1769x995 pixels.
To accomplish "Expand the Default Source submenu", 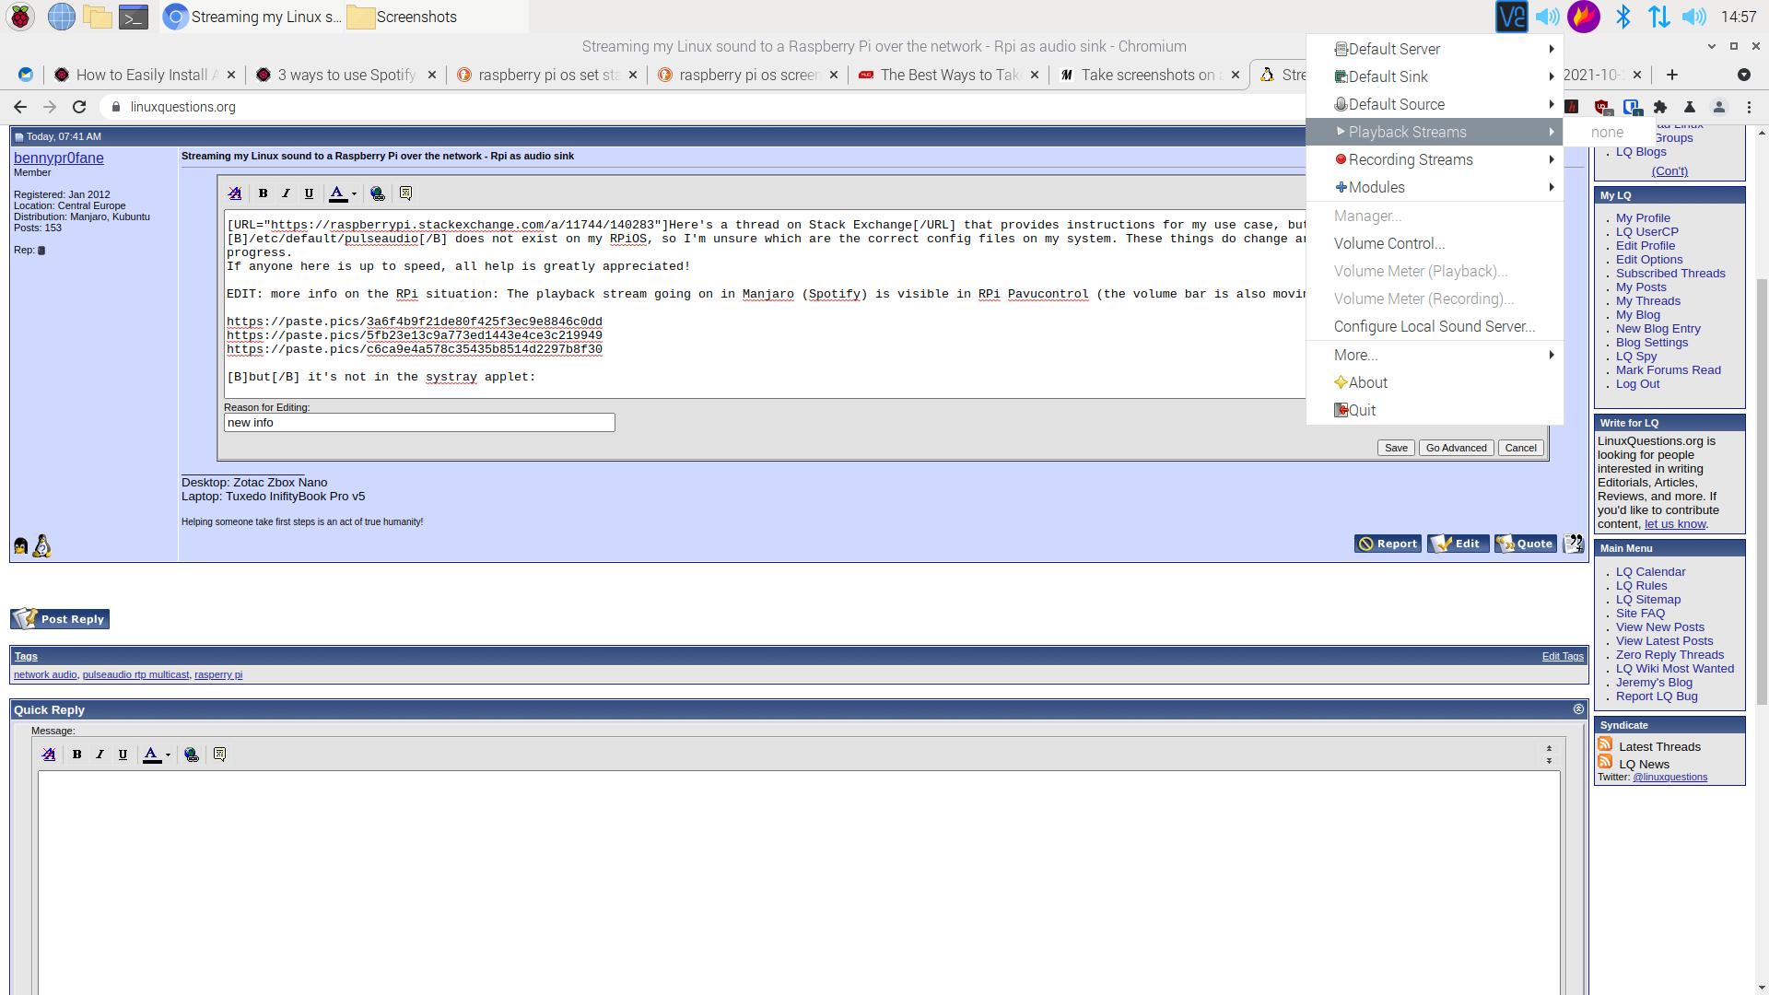I will tap(1435, 104).
